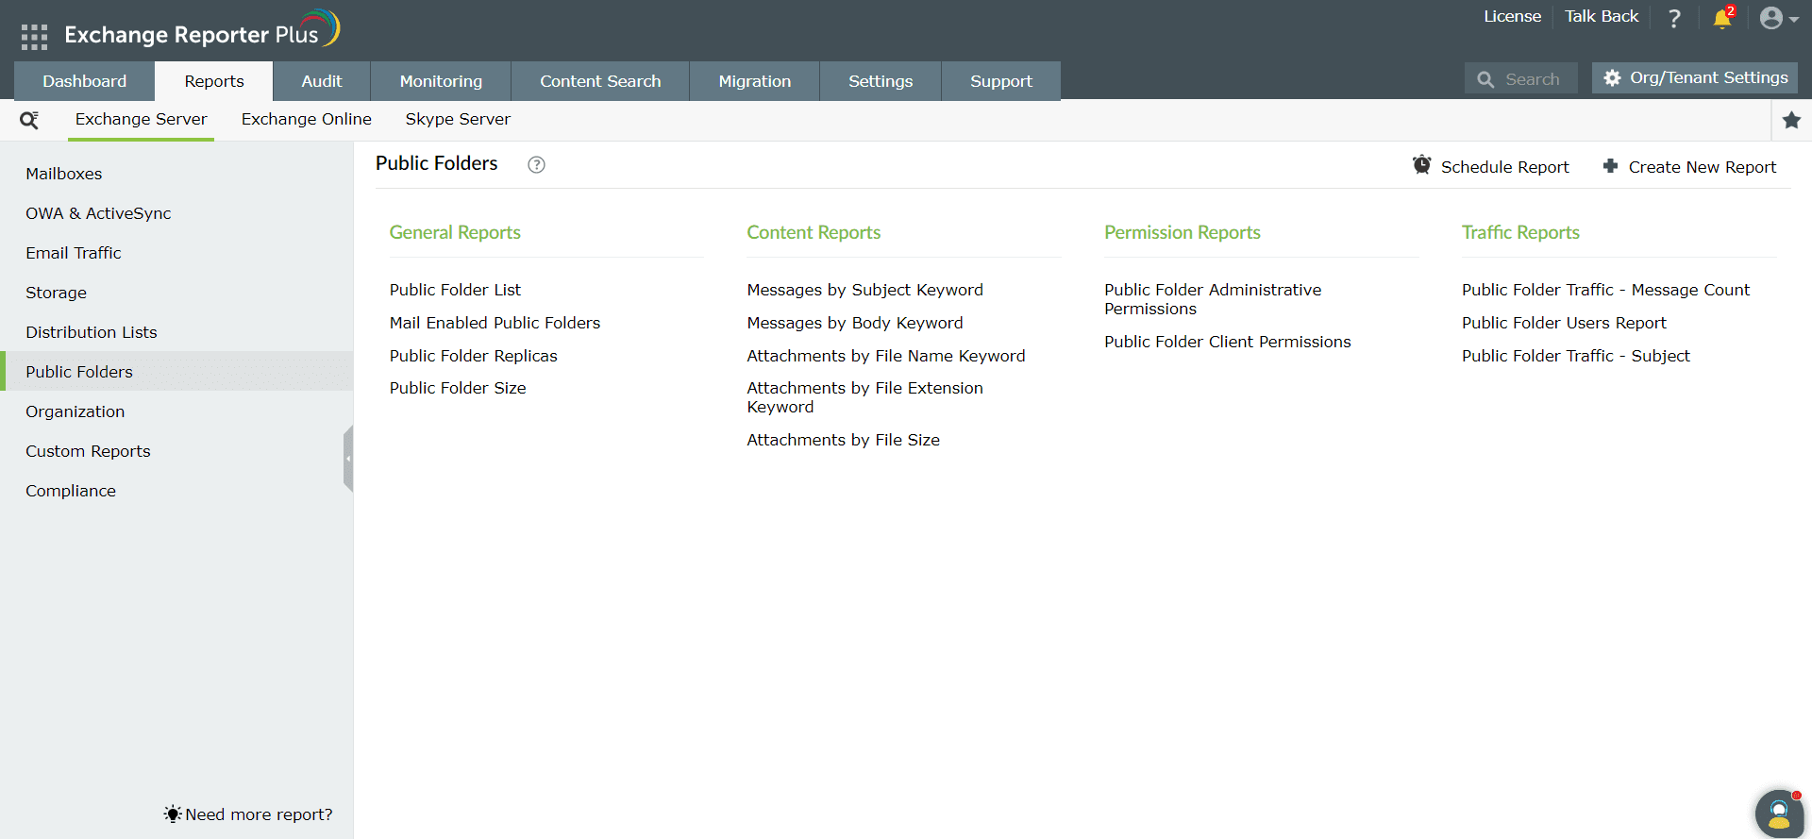The image size is (1812, 839).
Task: Open the help question mark icon
Action: pos(1674,19)
